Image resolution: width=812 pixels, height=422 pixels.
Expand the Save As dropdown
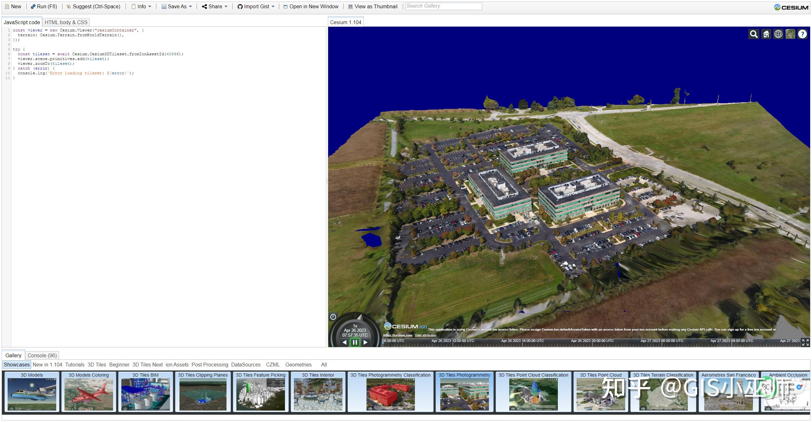(x=177, y=6)
